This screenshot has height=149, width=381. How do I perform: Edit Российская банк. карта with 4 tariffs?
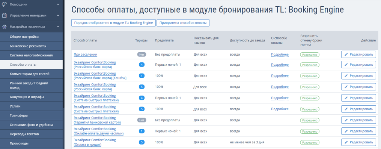358,65
